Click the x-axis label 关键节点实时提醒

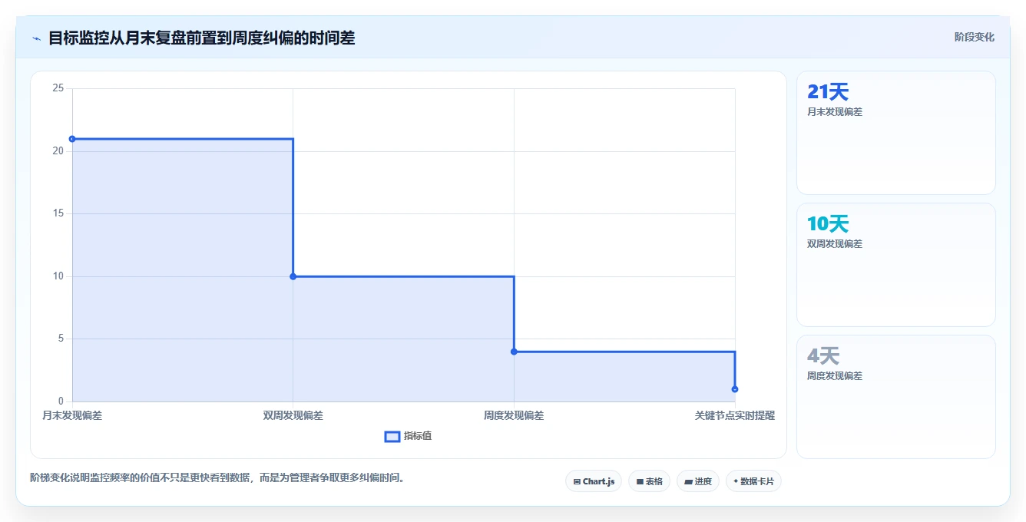tap(735, 415)
